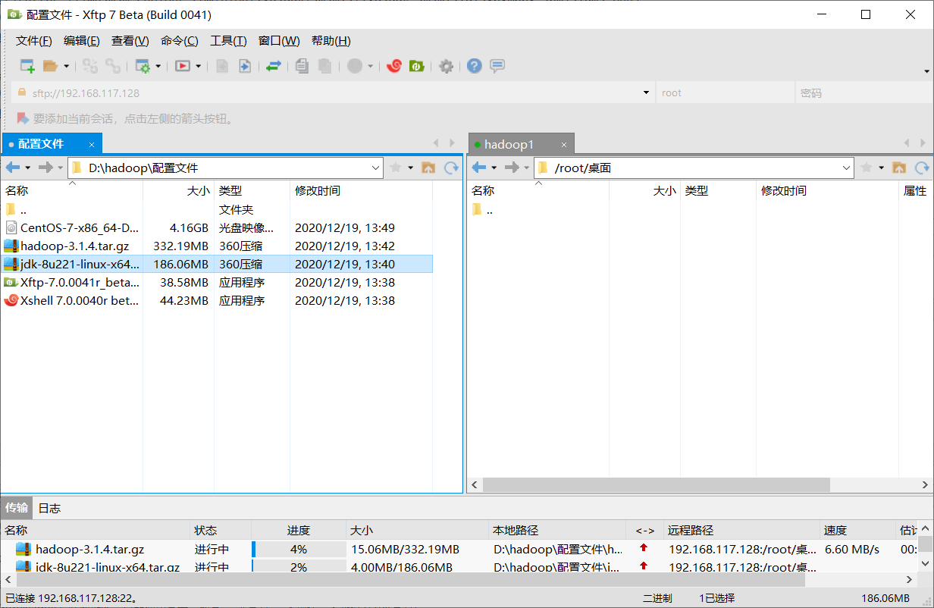Screen dimensions: 934x608
Task: Refresh the local pane file list
Action: [x=452, y=168]
